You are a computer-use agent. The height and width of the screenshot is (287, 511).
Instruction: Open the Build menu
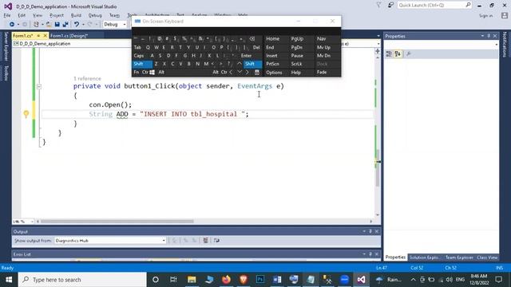click(76, 15)
